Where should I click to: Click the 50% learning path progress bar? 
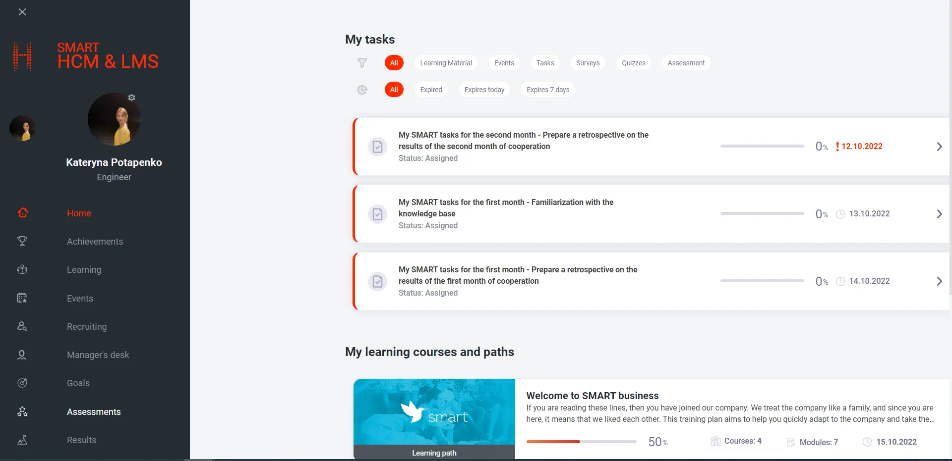[x=581, y=442]
